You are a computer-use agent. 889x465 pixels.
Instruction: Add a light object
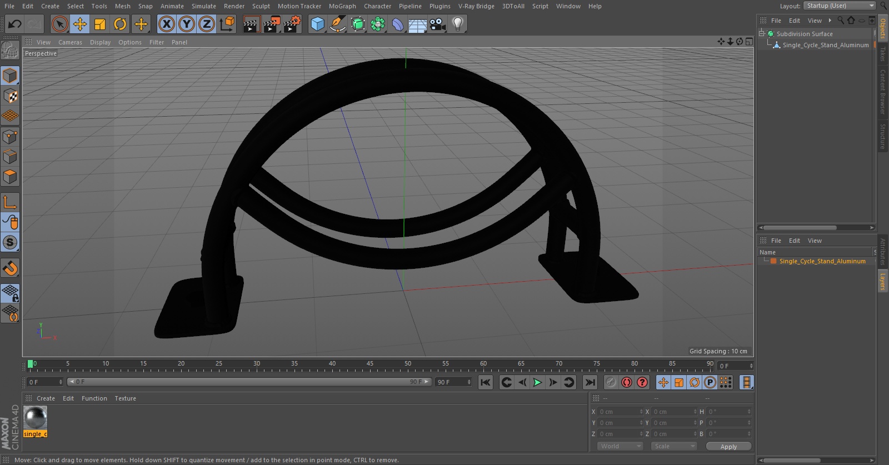[x=458, y=24]
